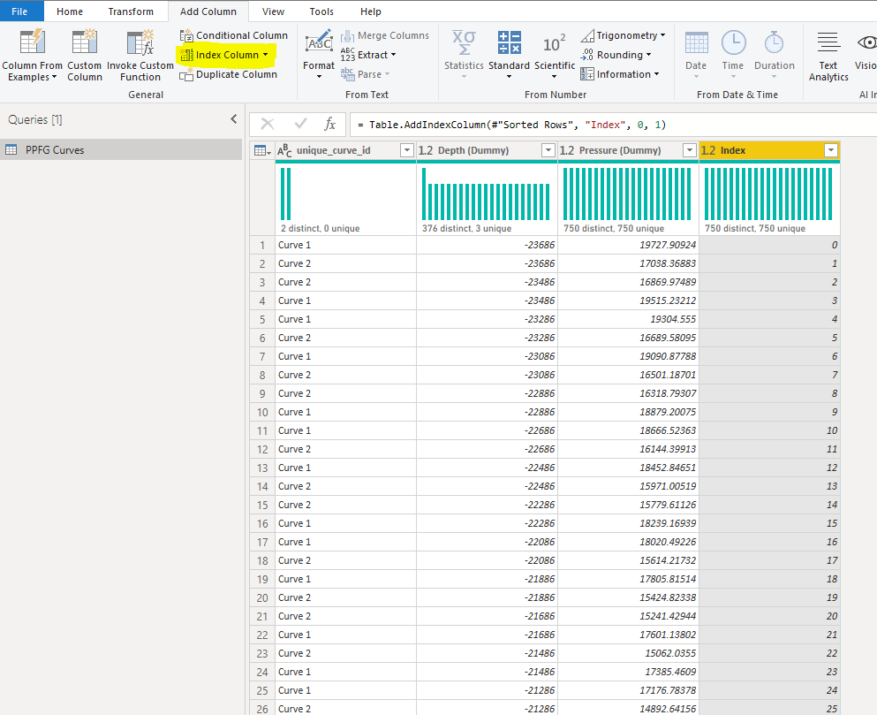Viewport: 877px width, 715px height.
Task: Open the Tools menu
Action: [x=321, y=11]
